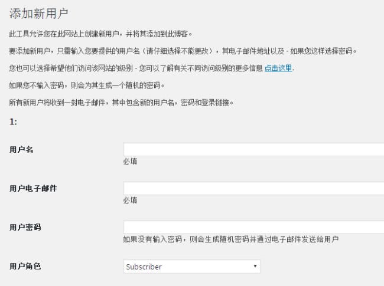This screenshot has width=384, height=286.
Task: Click the 必填 hint below username field
Action: coord(130,162)
